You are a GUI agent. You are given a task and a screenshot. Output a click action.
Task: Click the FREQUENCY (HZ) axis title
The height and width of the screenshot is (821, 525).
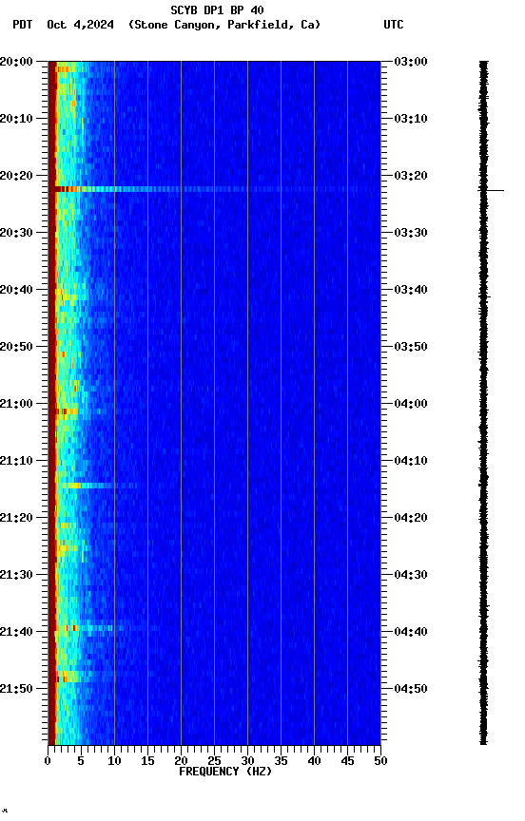click(x=225, y=773)
